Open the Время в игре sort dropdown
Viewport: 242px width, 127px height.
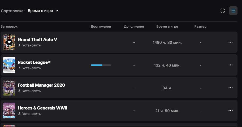43,11
